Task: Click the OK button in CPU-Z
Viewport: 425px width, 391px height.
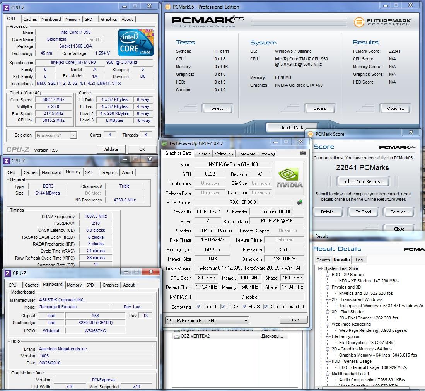Action: 142,149
